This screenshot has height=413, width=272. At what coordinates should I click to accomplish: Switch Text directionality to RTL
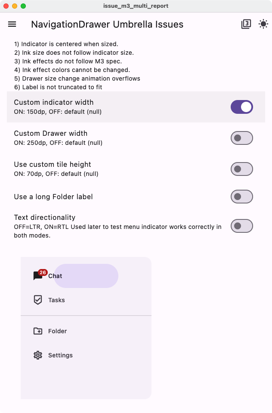(241, 225)
